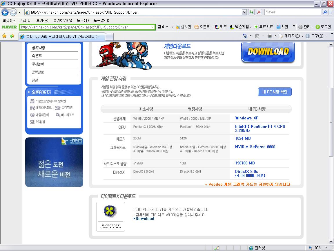The height and width of the screenshot is (251, 334).
Task: Click the magnifier search button
Action: (325, 12)
